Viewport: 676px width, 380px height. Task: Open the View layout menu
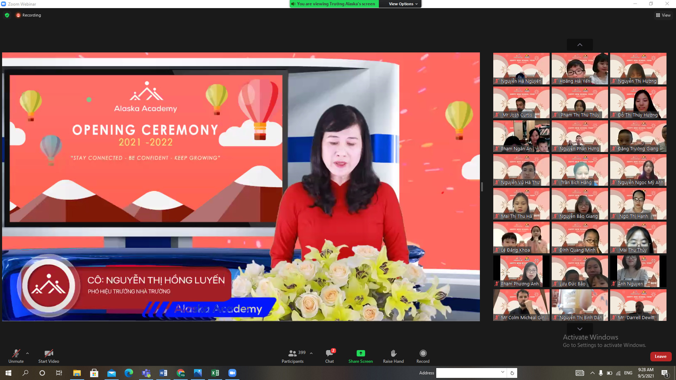pyautogui.click(x=663, y=15)
